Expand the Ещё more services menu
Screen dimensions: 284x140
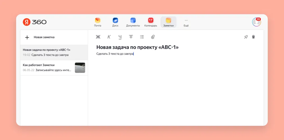click(x=186, y=22)
